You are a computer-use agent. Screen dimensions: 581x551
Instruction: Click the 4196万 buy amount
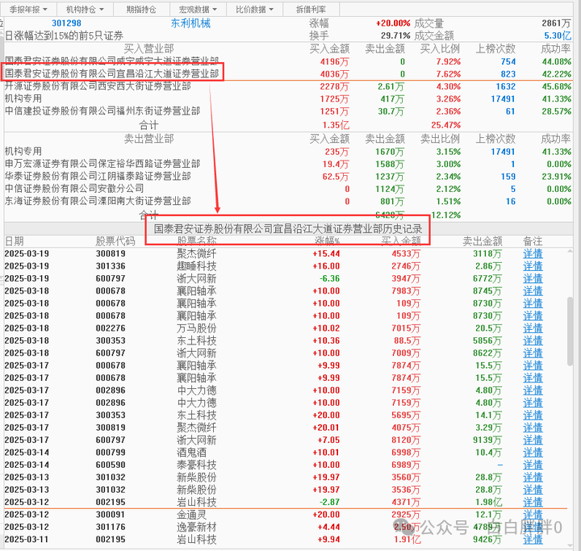tap(335, 62)
